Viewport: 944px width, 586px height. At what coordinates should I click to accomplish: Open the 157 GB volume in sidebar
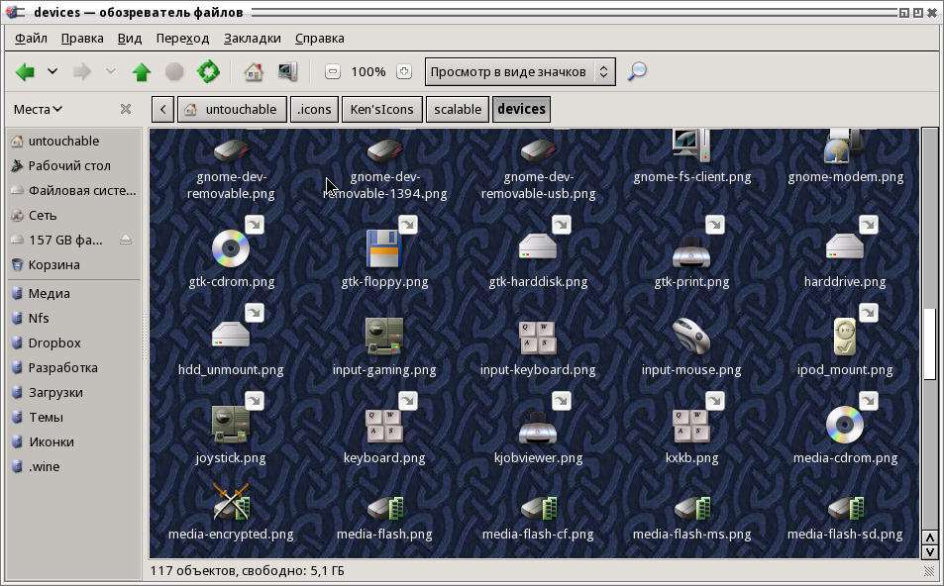pos(65,241)
